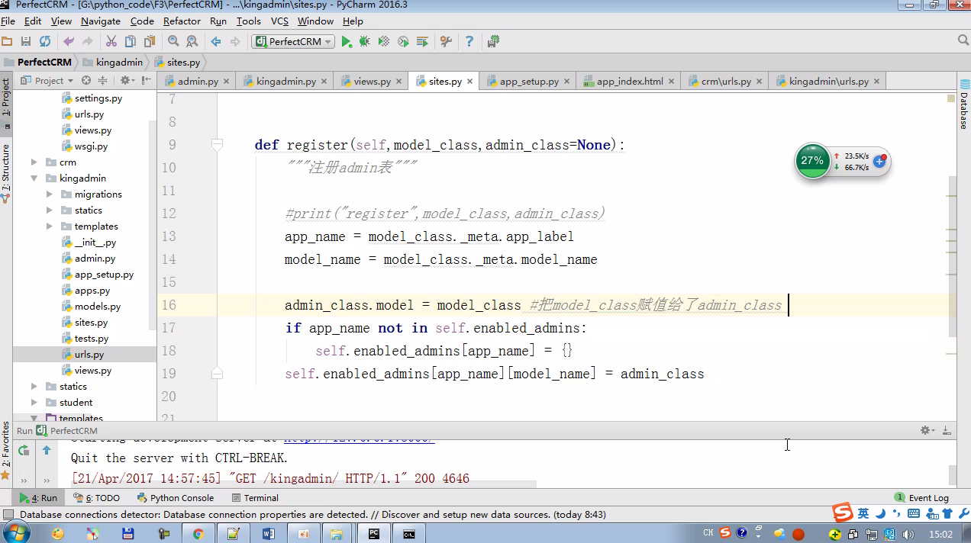Screen dimensions: 971x543
Task: Open the Python Console tool window
Action: point(175,498)
